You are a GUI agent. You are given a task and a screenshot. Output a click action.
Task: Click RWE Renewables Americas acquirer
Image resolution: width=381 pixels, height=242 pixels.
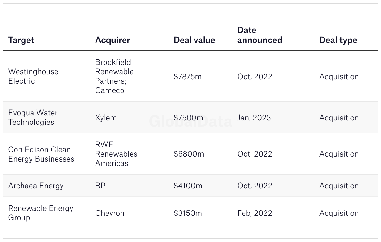pyautogui.click(x=116, y=154)
